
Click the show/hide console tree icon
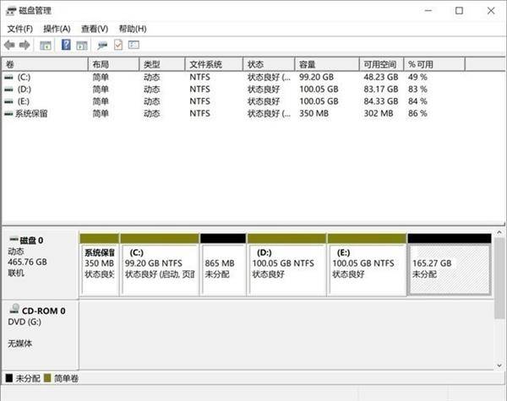coord(46,46)
